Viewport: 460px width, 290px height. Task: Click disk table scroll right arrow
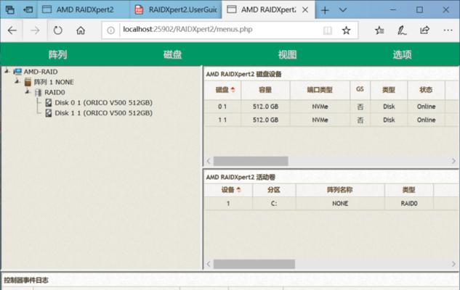click(453, 161)
